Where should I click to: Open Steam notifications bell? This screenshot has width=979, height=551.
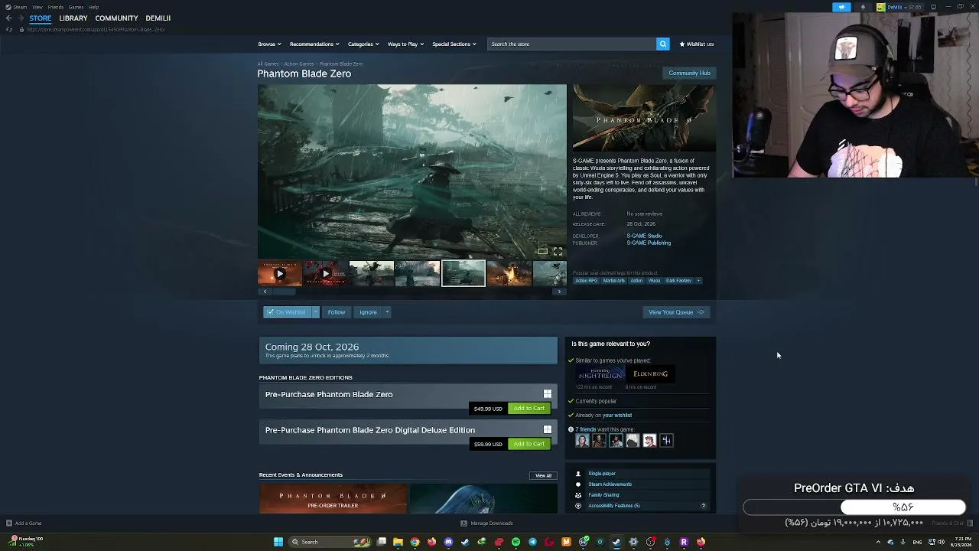click(x=863, y=7)
